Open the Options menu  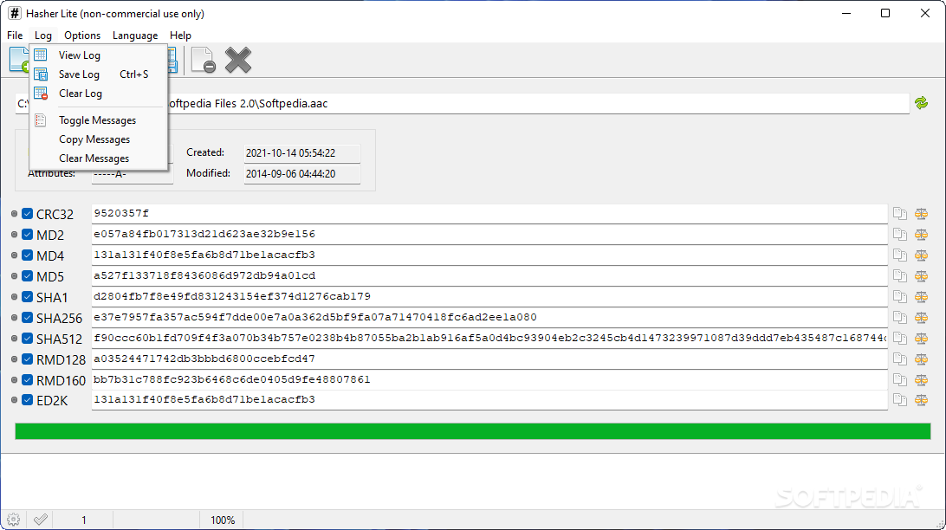pyautogui.click(x=82, y=35)
